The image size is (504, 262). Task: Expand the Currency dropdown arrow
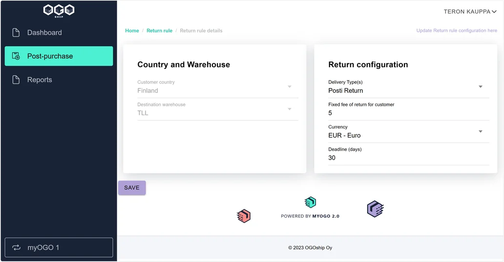pos(480,131)
